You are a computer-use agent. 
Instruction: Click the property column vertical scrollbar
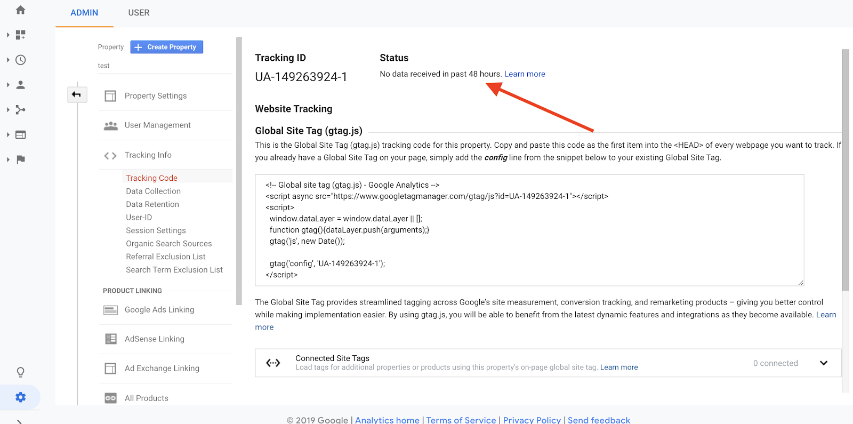239,171
